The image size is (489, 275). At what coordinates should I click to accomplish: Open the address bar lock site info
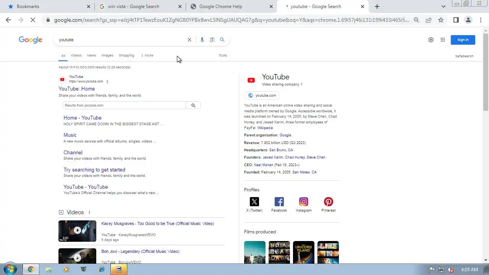48,20
